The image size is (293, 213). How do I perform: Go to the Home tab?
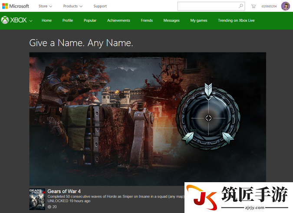[47, 20]
